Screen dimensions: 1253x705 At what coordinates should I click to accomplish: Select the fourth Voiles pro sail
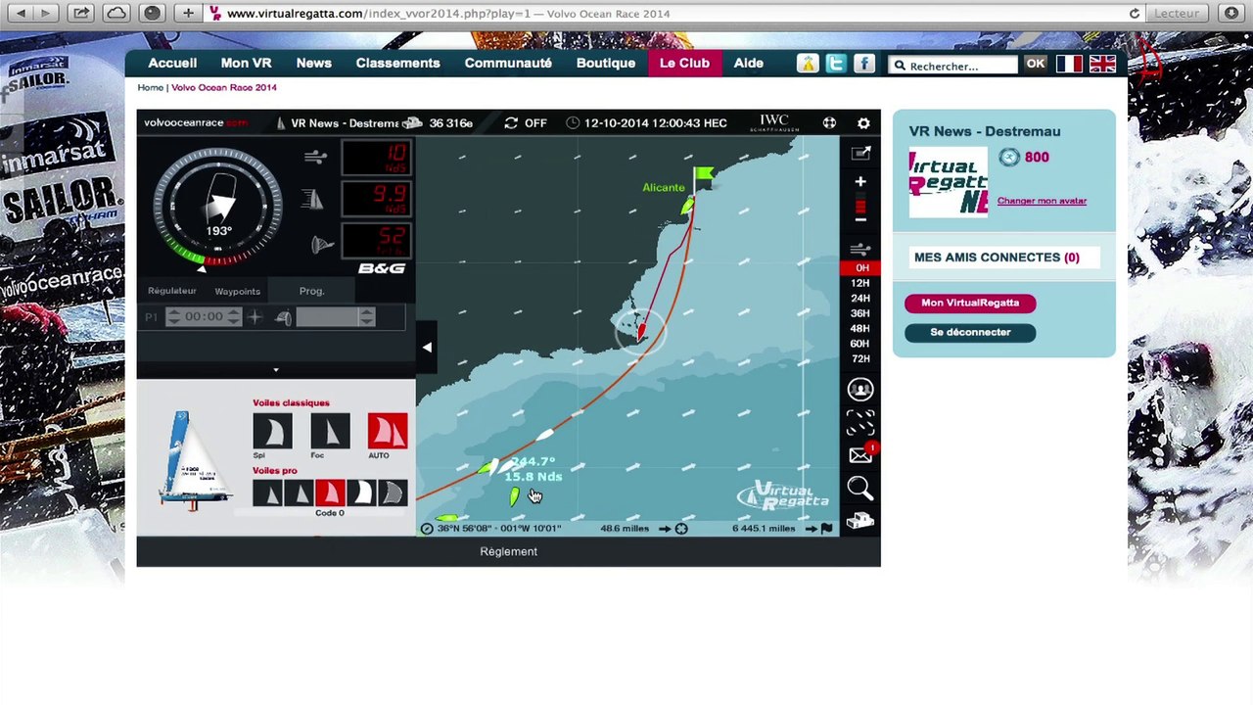click(361, 493)
